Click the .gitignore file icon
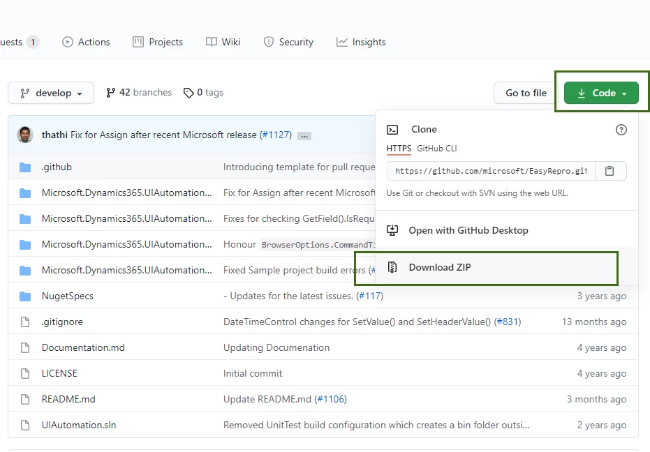 coord(25,322)
